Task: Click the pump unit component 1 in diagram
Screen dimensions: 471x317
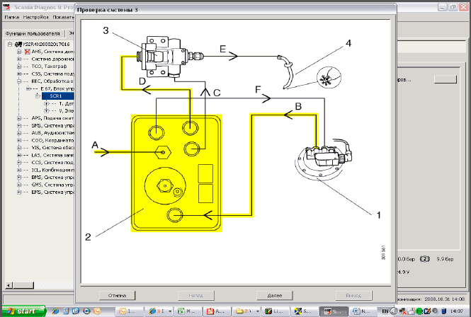Action: point(322,157)
